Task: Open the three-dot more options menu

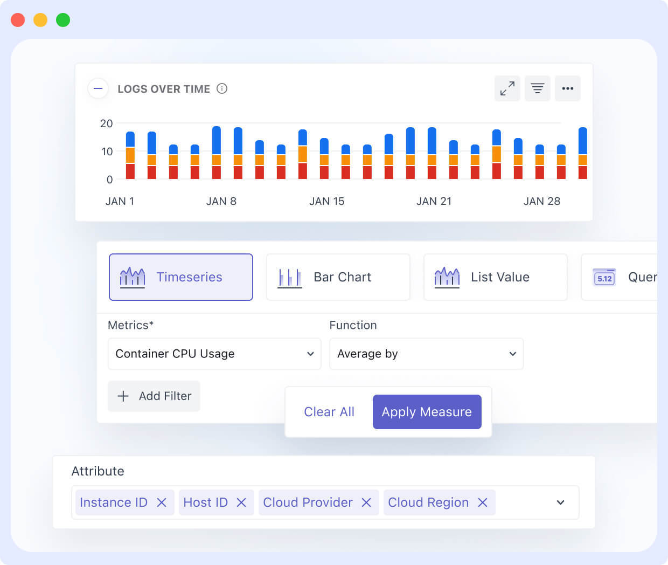Action: click(567, 88)
